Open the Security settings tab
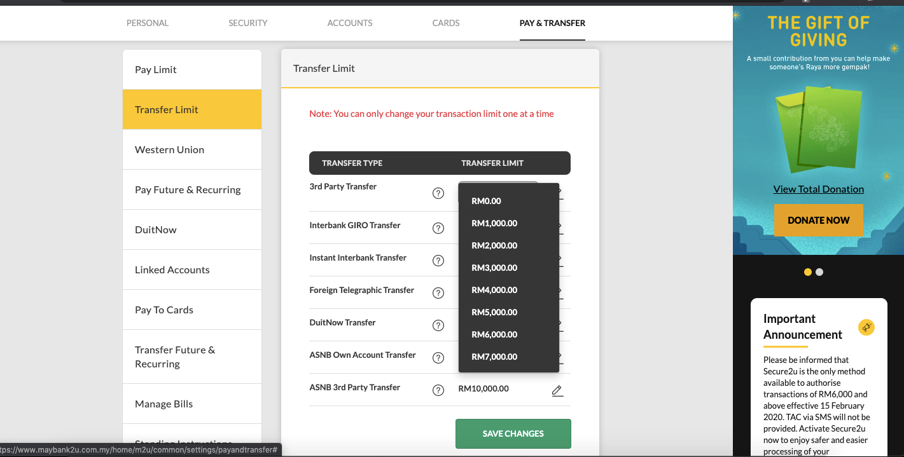The image size is (904, 457). (247, 23)
